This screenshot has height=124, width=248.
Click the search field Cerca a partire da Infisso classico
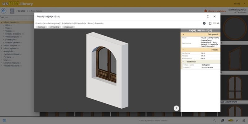tap(175, 120)
